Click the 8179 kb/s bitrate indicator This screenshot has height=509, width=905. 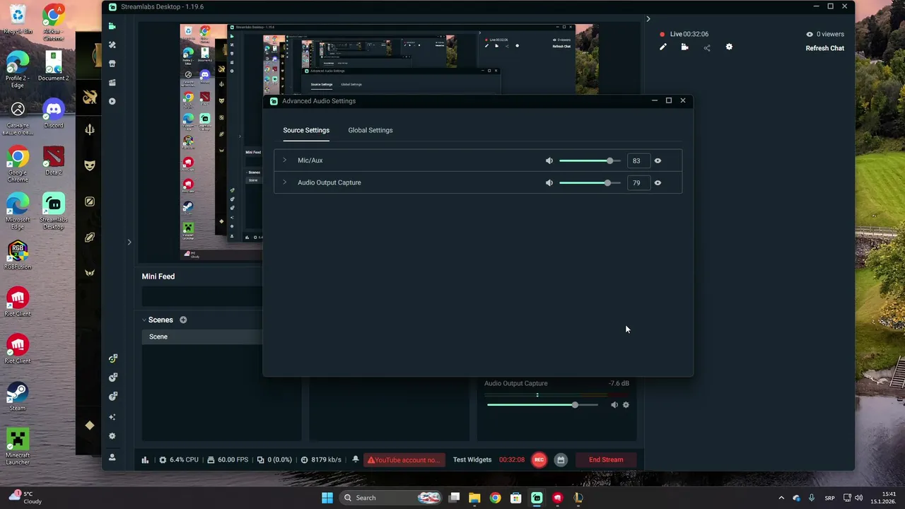point(321,460)
